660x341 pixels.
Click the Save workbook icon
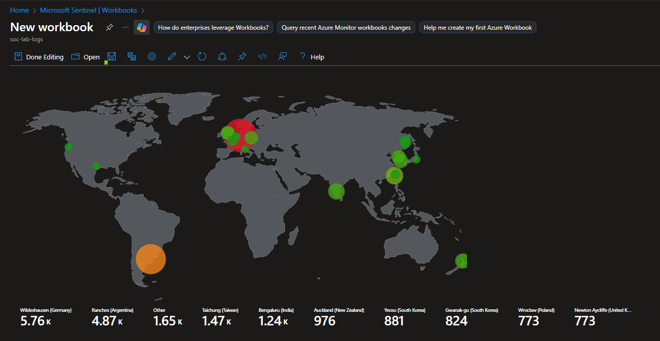[112, 57]
